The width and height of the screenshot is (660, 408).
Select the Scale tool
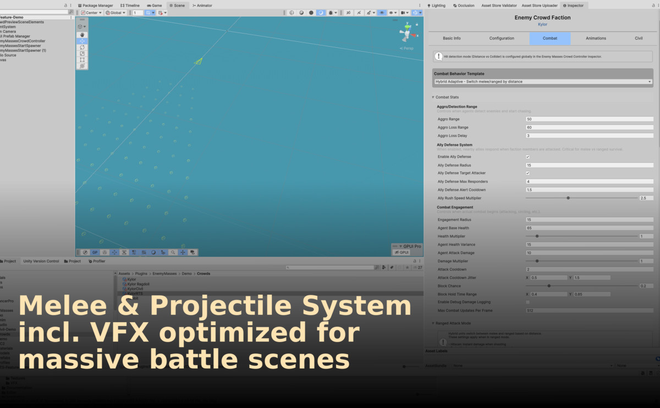(82, 53)
